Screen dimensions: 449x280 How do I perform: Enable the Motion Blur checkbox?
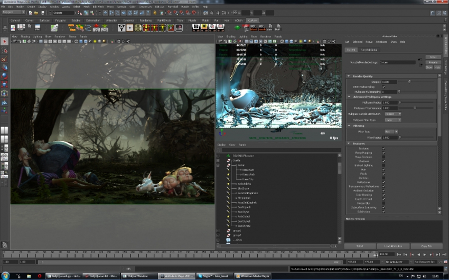click(383, 203)
